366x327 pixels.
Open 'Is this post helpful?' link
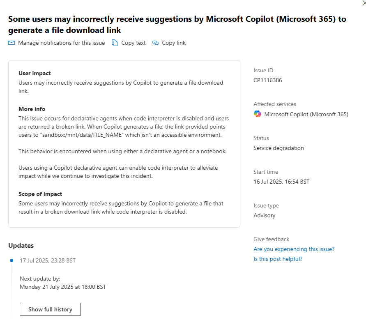coord(278,259)
